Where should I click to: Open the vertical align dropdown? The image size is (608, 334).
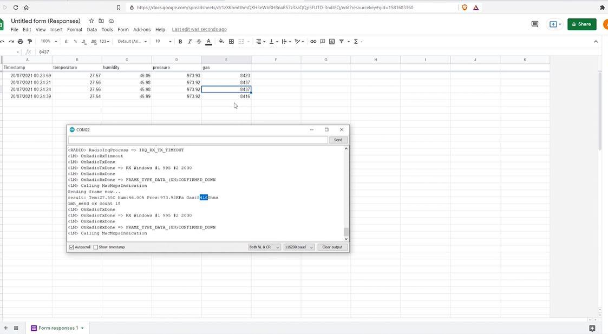273,42
